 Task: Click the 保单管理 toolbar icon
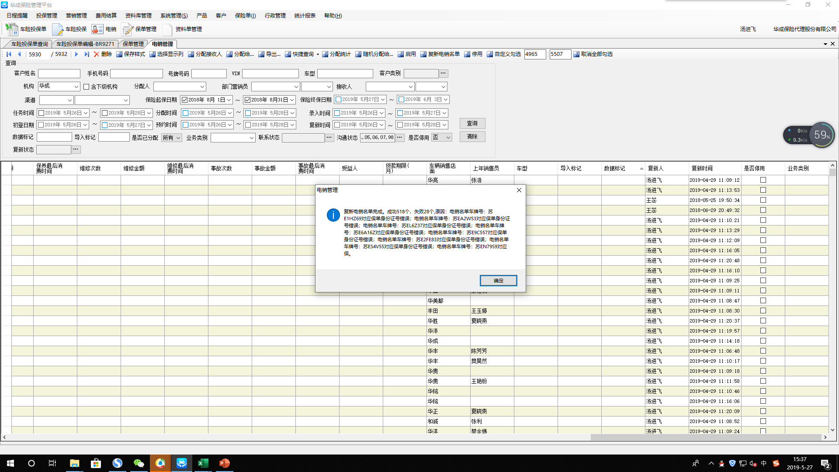coord(128,29)
